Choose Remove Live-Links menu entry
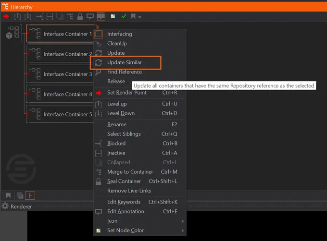 (x=140, y=191)
